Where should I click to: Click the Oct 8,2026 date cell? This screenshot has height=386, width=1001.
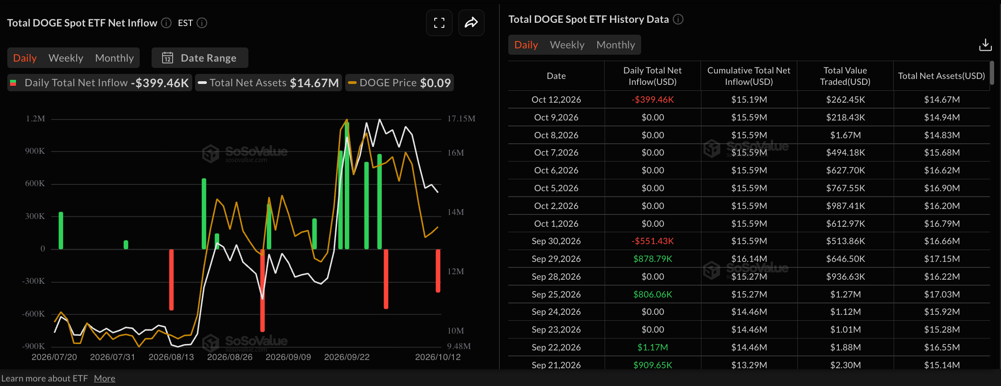coord(556,135)
